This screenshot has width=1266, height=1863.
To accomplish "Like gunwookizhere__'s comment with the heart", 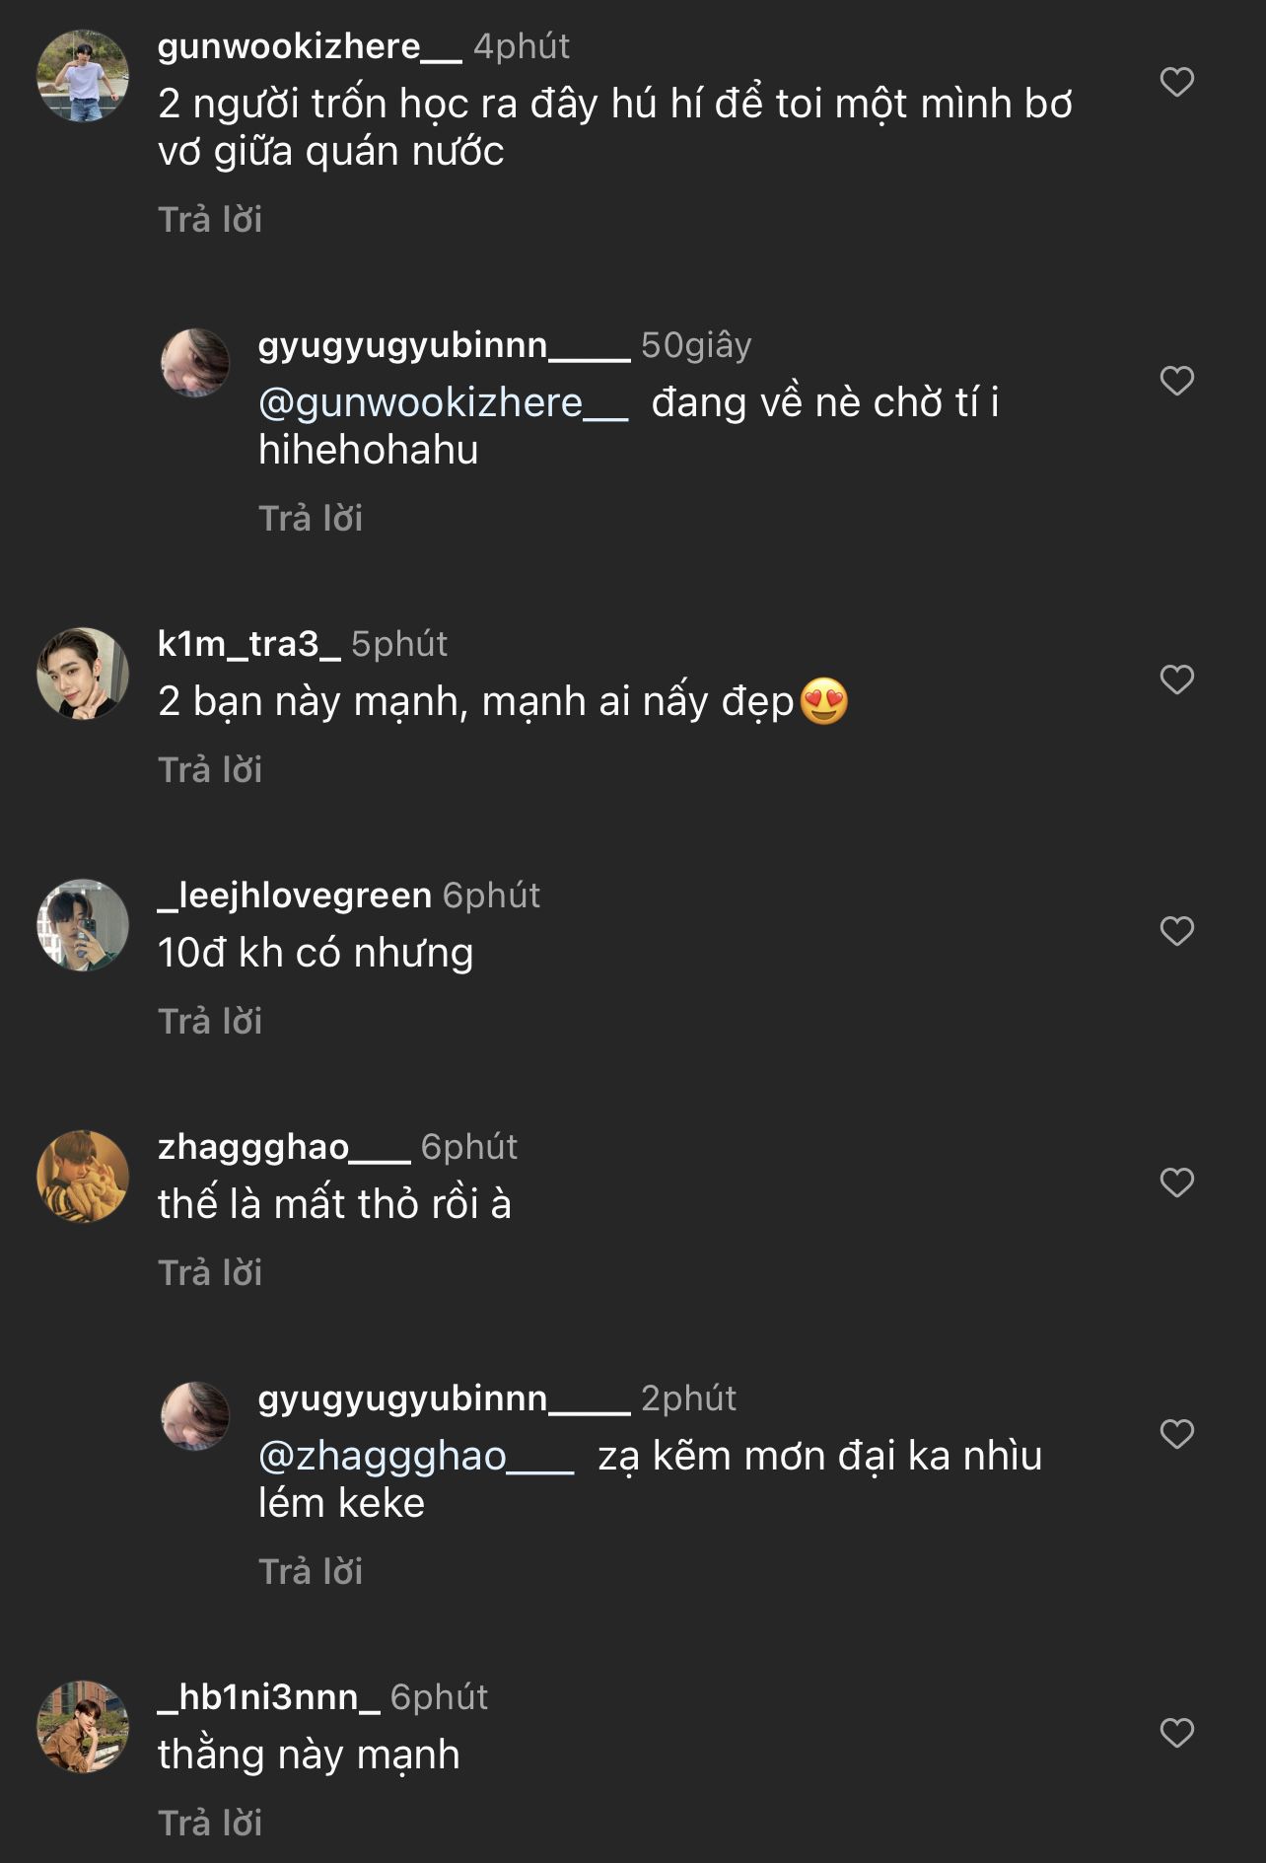I will click(1176, 82).
